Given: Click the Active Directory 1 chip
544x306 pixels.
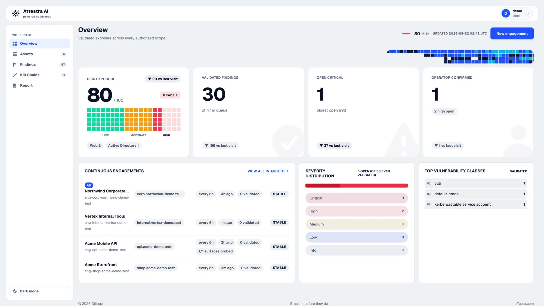Looking at the screenshot, I should click(123, 146).
